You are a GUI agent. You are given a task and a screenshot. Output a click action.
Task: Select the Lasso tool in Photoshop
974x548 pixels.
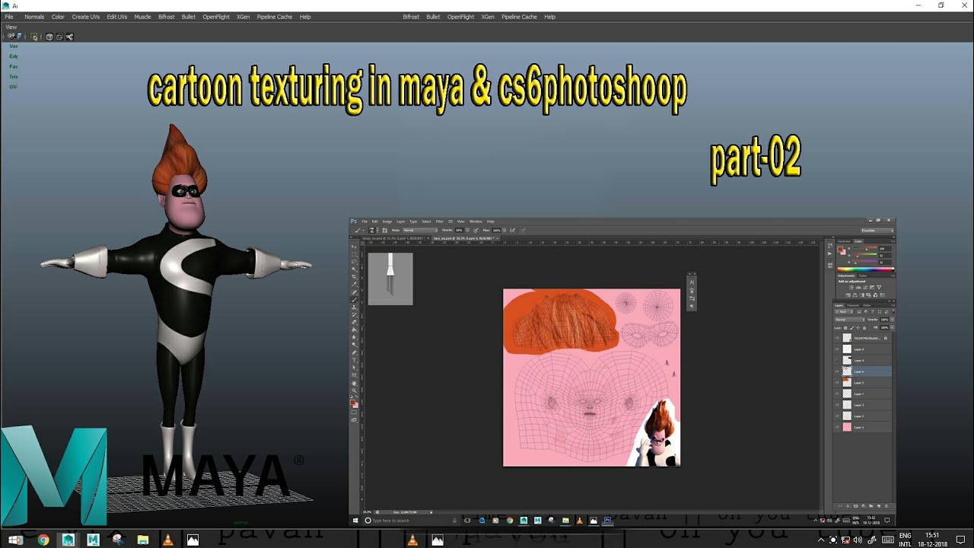354,262
